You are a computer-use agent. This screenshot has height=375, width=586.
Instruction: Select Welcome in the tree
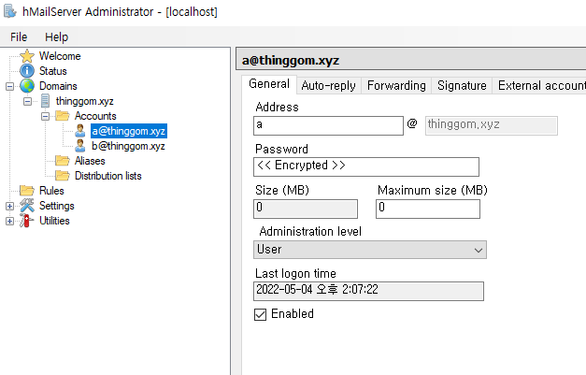(60, 56)
